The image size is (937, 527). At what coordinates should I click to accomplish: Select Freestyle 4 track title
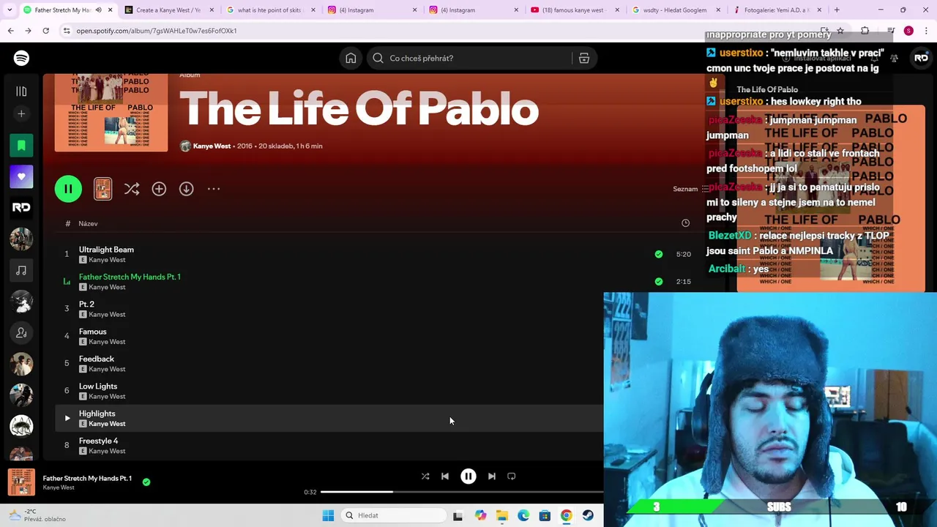click(99, 441)
